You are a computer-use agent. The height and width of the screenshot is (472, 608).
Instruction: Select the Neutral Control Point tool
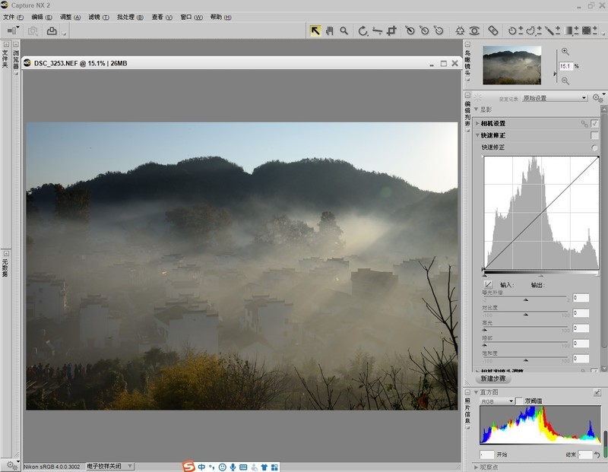tap(424, 30)
